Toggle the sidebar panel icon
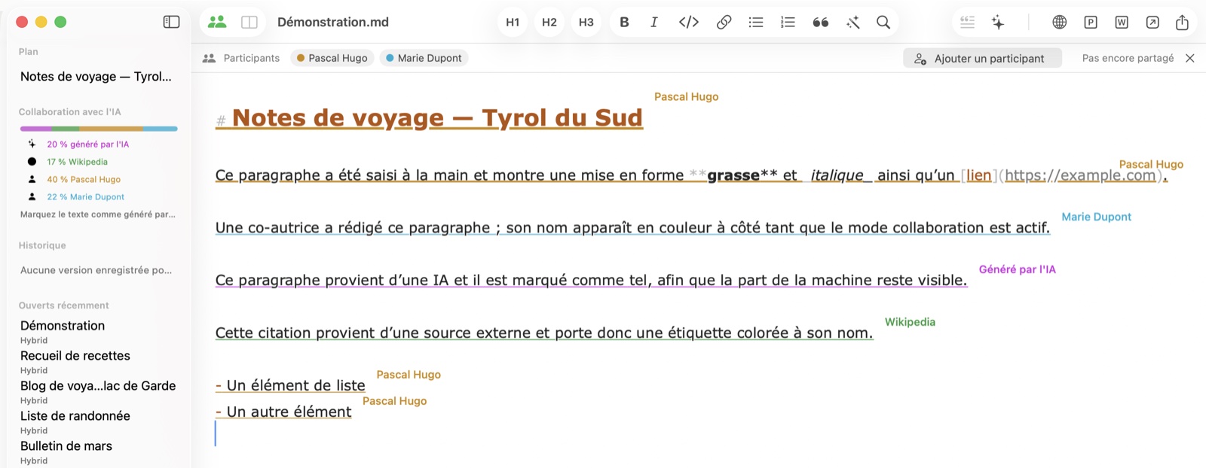Image resolution: width=1206 pixels, height=468 pixels. coord(172,22)
